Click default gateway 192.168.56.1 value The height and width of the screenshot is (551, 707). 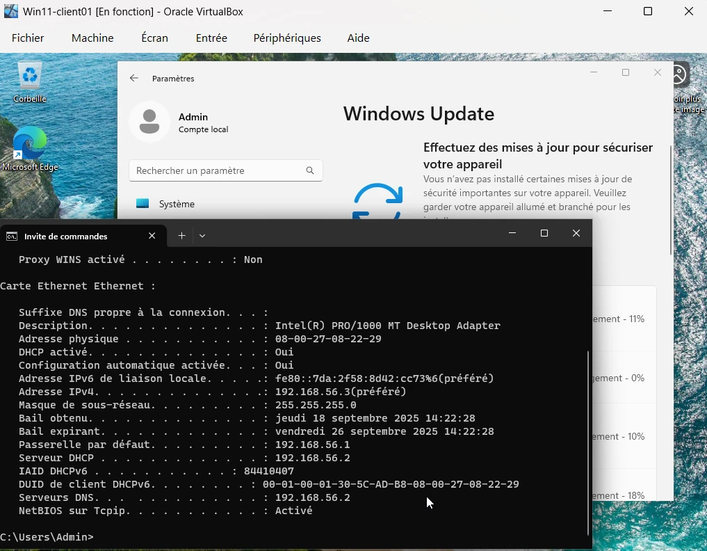click(312, 445)
